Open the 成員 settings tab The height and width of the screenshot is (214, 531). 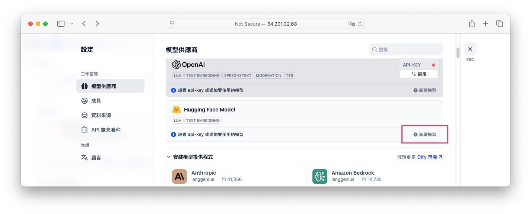[96, 101]
